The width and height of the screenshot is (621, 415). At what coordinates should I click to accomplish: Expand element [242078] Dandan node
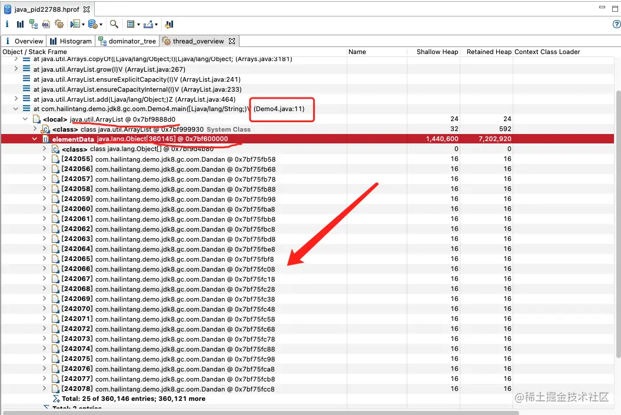44,389
